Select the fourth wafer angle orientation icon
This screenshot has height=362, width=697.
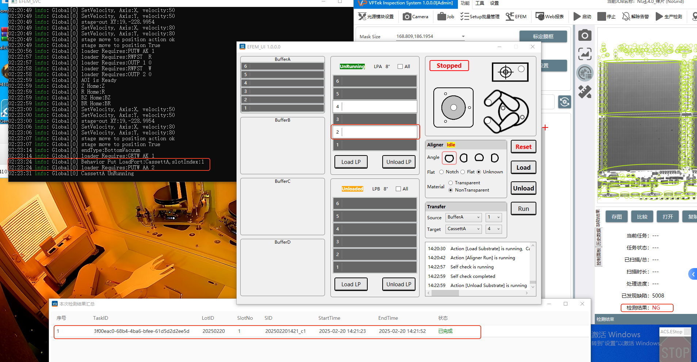(495, 158)
